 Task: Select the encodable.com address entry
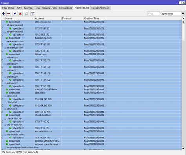click(91, 131)
